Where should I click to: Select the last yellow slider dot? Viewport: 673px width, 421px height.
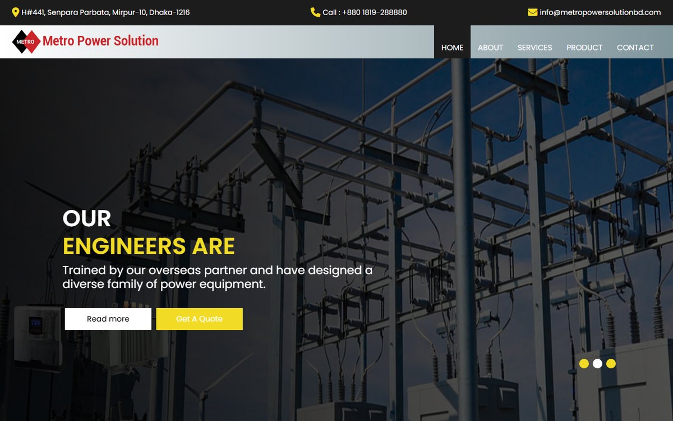[x=611, y=364]
